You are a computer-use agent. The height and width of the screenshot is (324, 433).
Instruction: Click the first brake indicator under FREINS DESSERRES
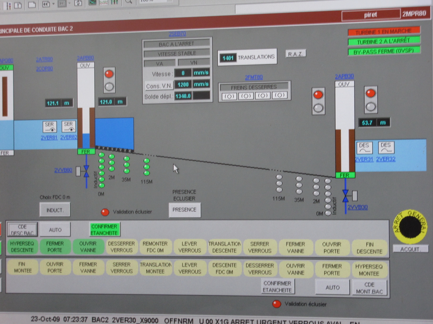[x=229, y=96]
